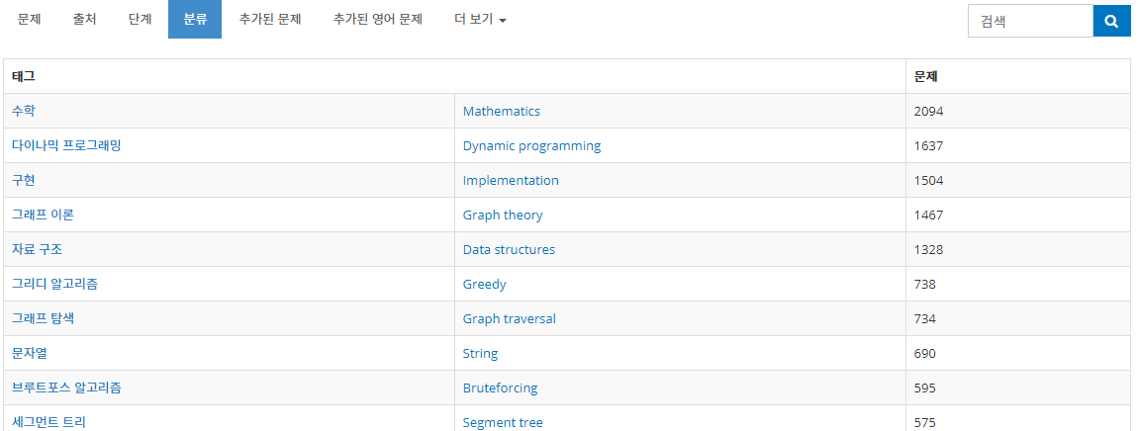Select the problem count 1328
This screenshot has height=431, width=1140.
click(x=928, y=249)
